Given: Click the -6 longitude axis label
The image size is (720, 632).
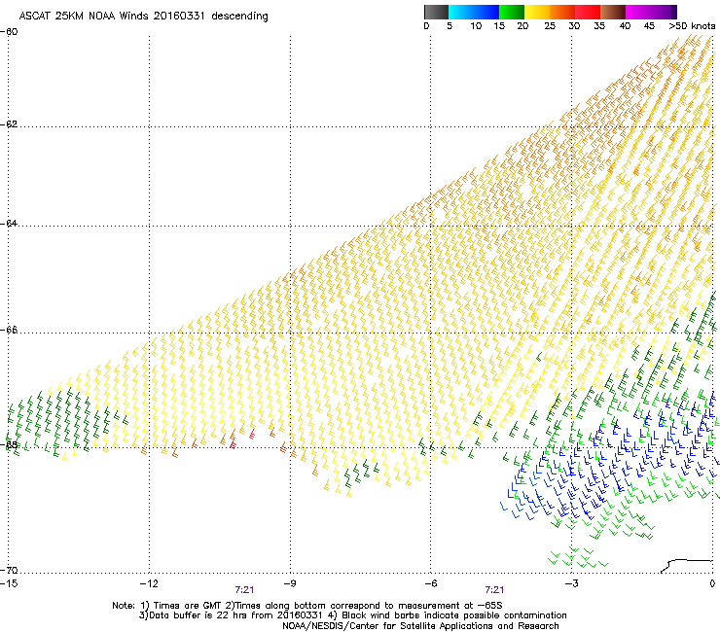Looking at the screenshot, I should click(430, 583).
